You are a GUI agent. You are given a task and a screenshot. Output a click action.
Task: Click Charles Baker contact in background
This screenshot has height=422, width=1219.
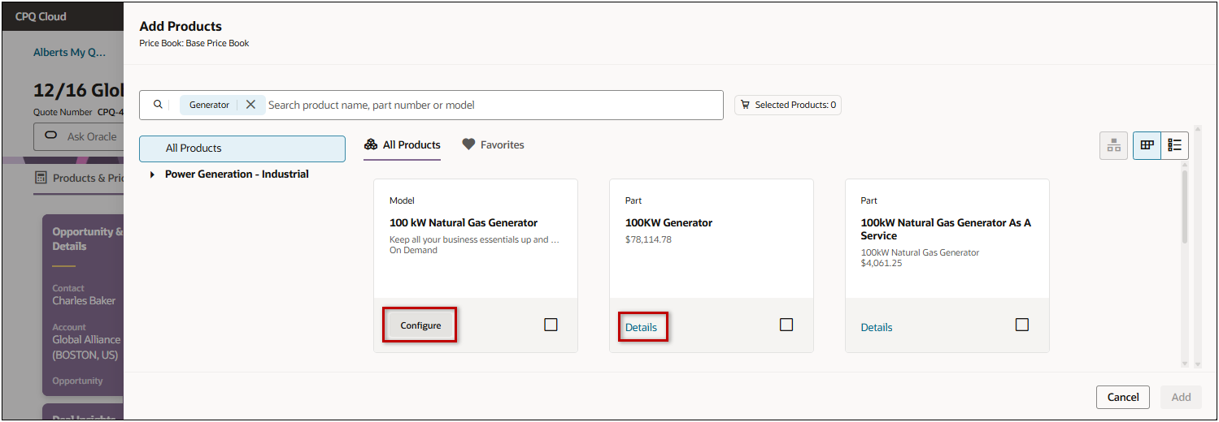85,300
